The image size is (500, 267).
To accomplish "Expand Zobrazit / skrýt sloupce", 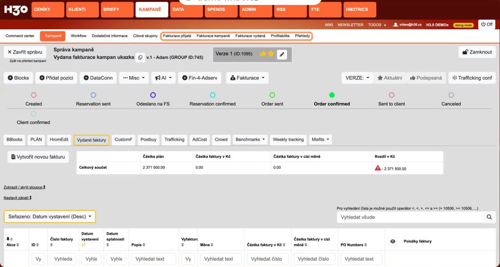I will click(x=25, y=187).
